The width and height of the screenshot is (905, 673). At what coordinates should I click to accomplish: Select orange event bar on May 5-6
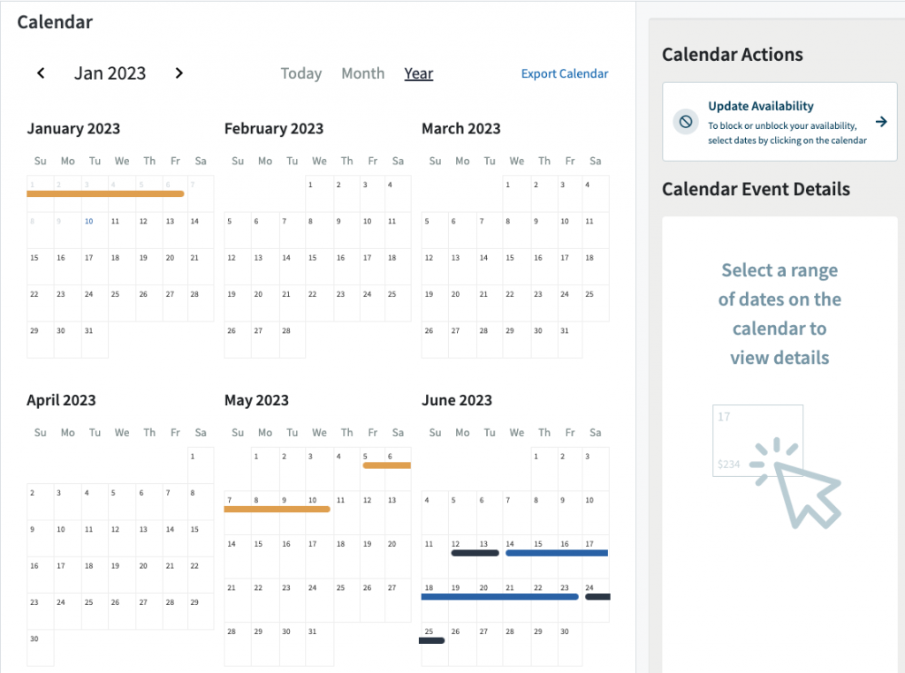[x=387, y=465]
